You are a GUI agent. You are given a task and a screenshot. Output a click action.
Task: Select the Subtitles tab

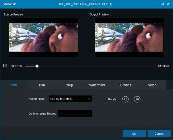click(125, 85)
